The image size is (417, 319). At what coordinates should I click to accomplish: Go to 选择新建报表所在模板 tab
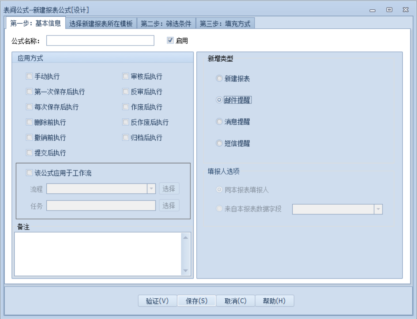101,24
